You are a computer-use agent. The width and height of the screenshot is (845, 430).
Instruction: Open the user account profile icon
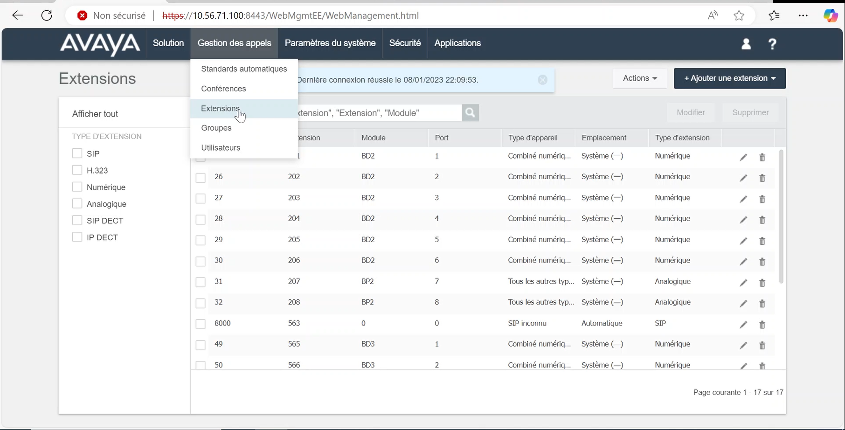point(746,44)
